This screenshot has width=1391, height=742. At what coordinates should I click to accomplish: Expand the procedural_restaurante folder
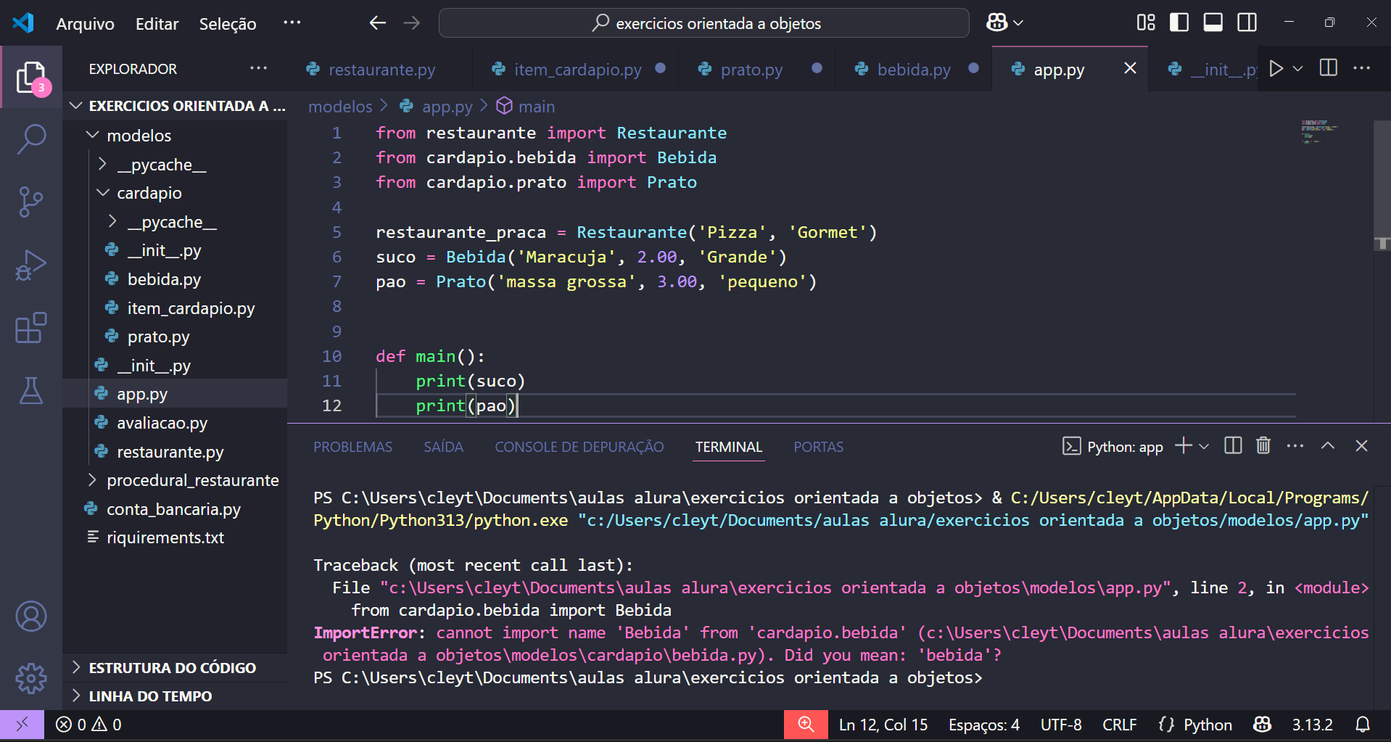[x=92, y=479]
